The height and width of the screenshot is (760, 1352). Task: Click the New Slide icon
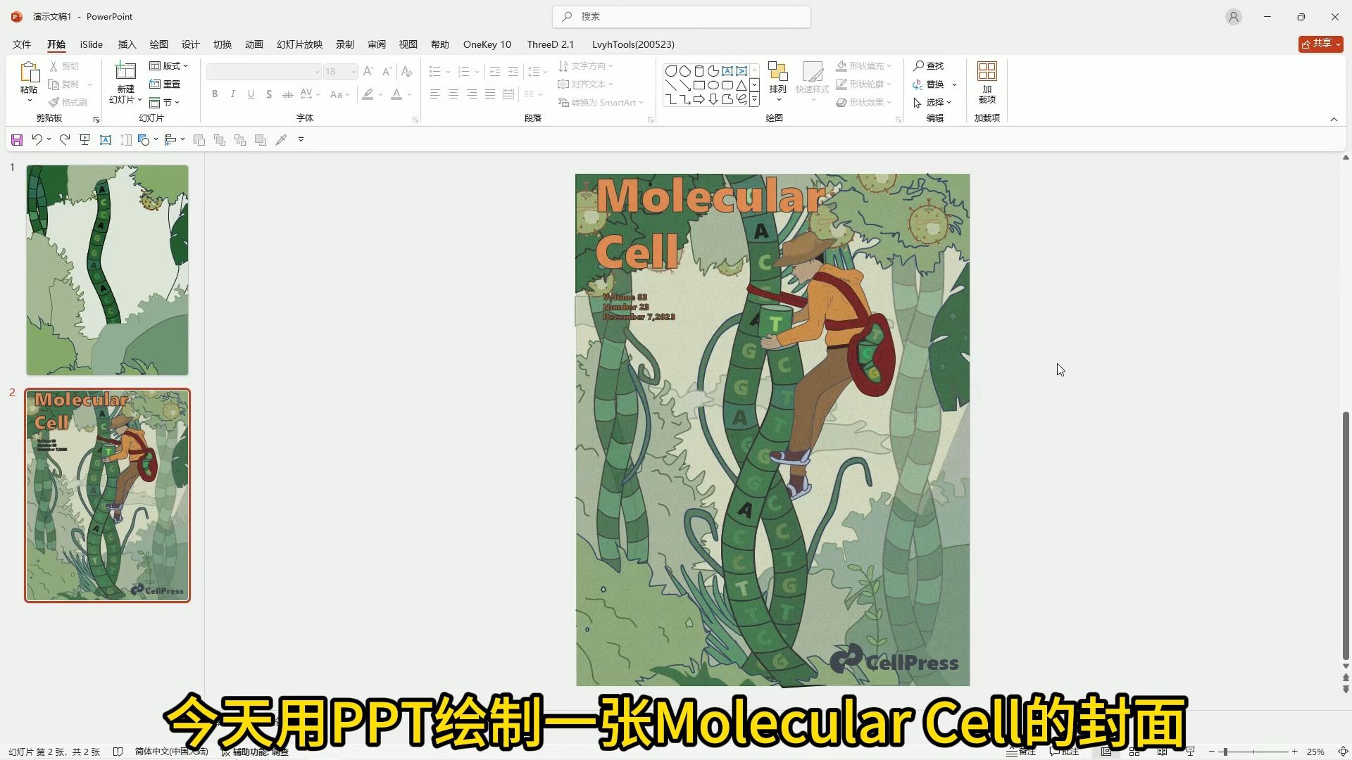pos(125,72)
